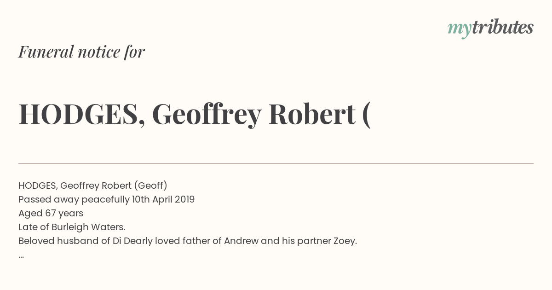The width and height of the screenshot is (552, 290).
Task: Click '(Geoff)' nickname in the notice text
Action: 150,186
